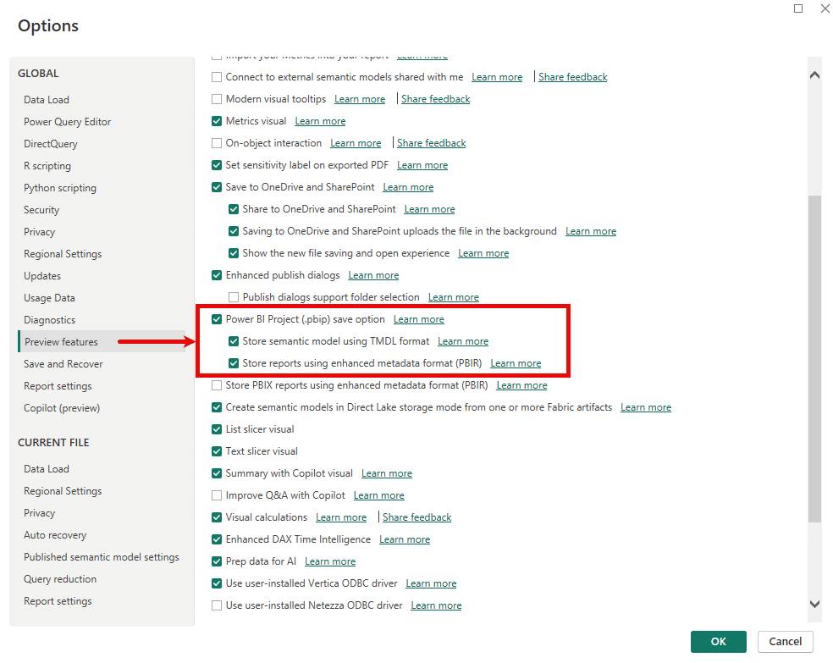Viewport: 833px width, 663px height.
Task: Confirm changes with the OK button
Action: 718,641
